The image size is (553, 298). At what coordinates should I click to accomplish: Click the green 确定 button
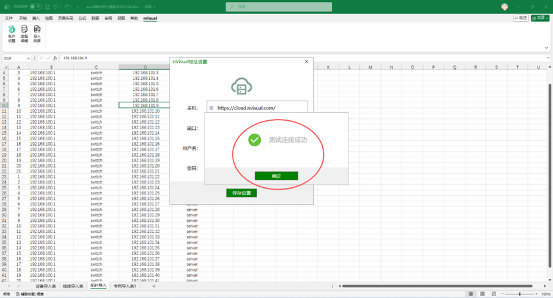pos(276,176)
